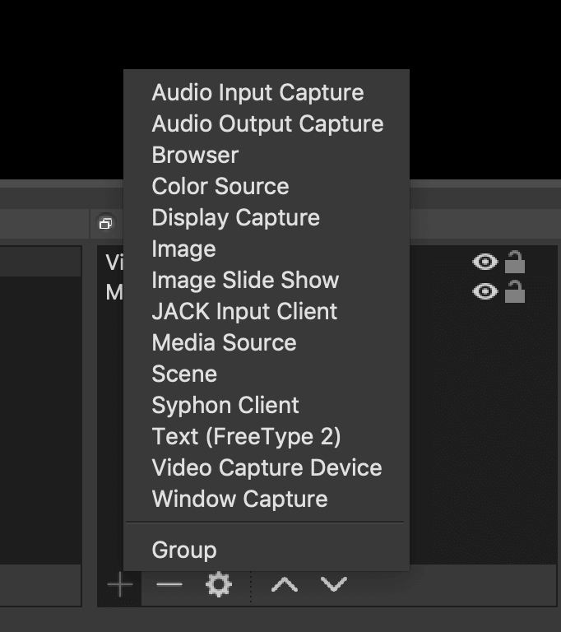The image size is (561, 632).
Task: Pop out the Sources dock icon
Action: pyautogui.click(x=106, y=223)
